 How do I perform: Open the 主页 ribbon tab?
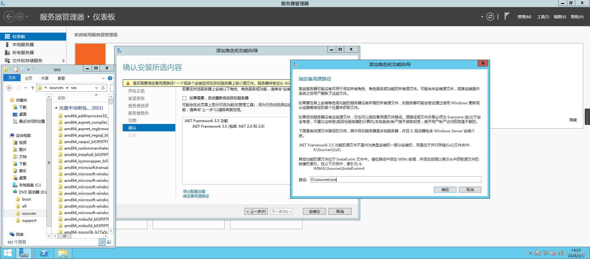[x=29, y=78]
